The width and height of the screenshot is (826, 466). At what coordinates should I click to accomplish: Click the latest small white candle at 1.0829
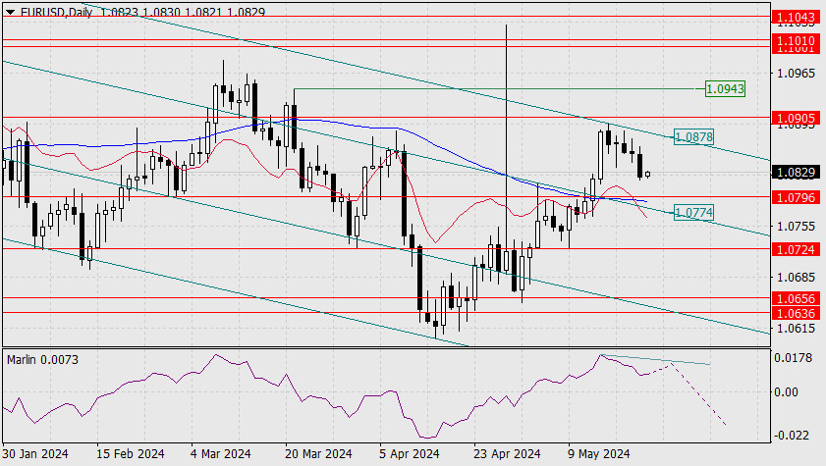(x=647, y=174)
